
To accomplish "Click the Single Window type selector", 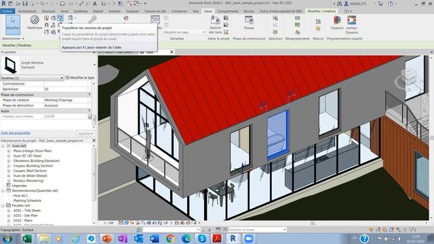I will click(x=48, y=65).
